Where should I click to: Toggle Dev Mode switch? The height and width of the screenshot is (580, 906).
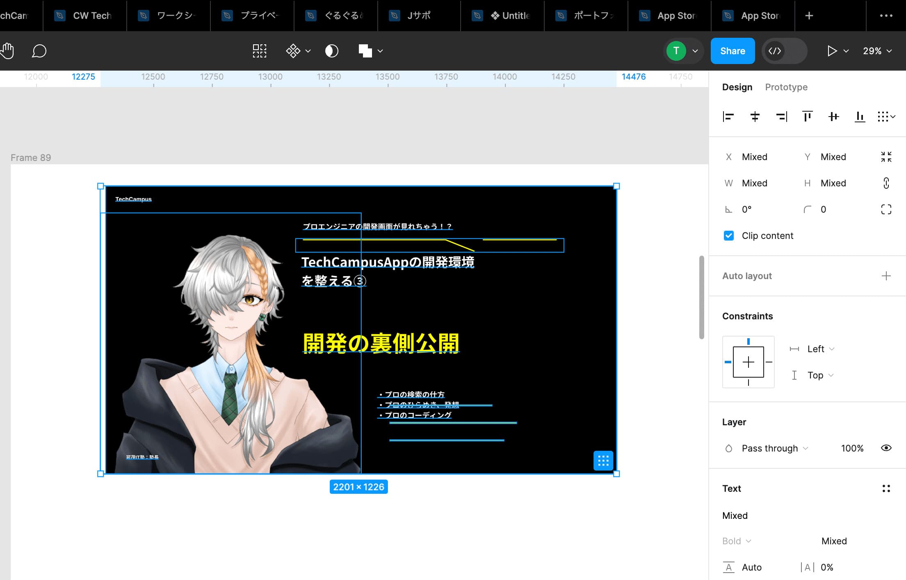pos(784,51)
